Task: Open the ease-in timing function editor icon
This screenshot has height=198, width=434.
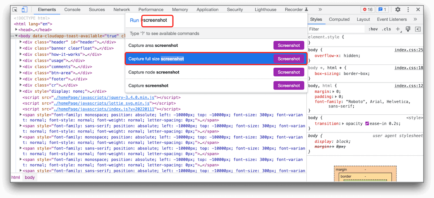Action: click(x=367, y=123)
